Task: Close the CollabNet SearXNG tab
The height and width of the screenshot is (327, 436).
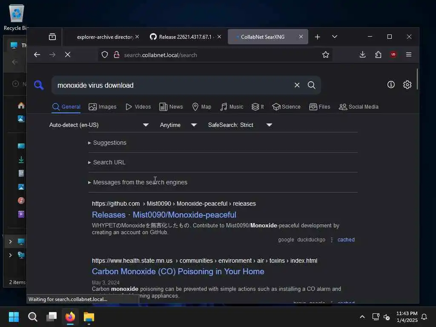Action: tap(301, 37)
